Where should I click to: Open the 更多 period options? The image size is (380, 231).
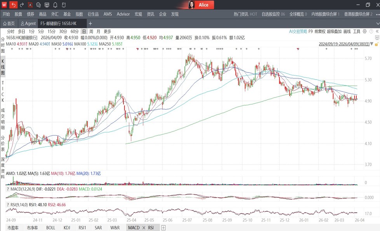pyautogui.click(x=107, y=31)
